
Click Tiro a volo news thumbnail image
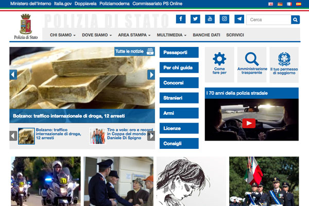[x=97, y=136]
